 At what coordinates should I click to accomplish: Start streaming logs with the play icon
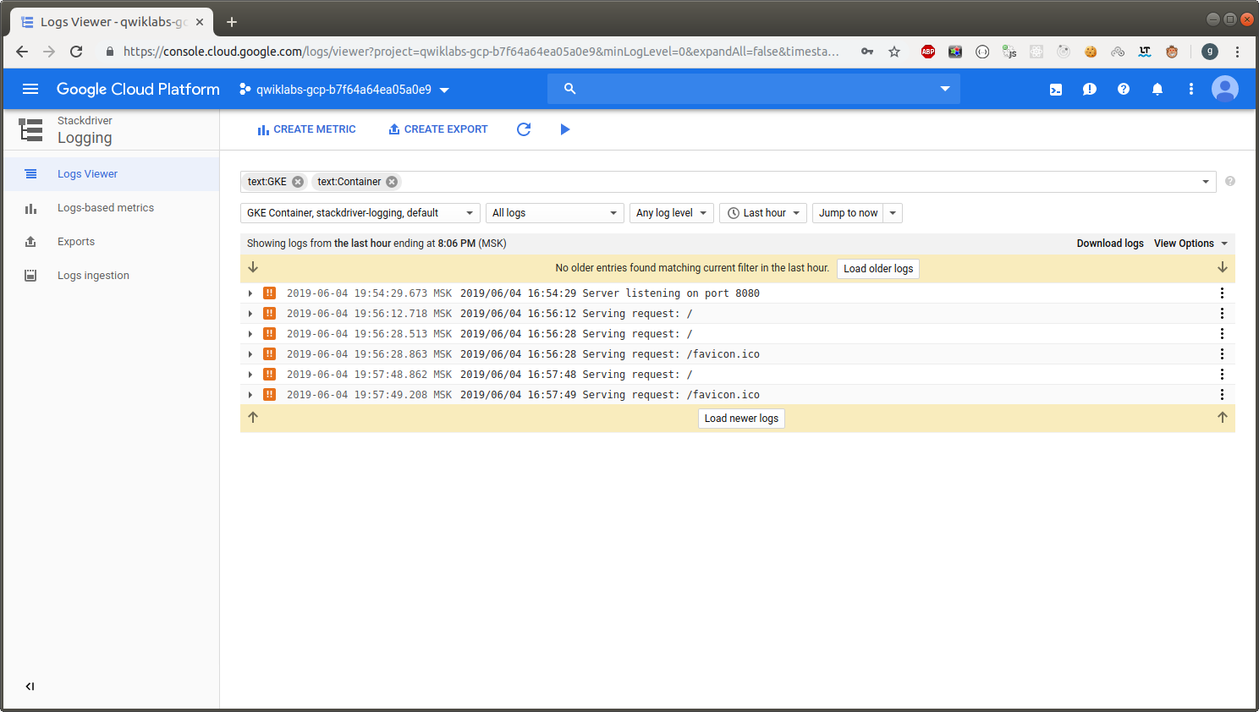click(x=565, y=129)
